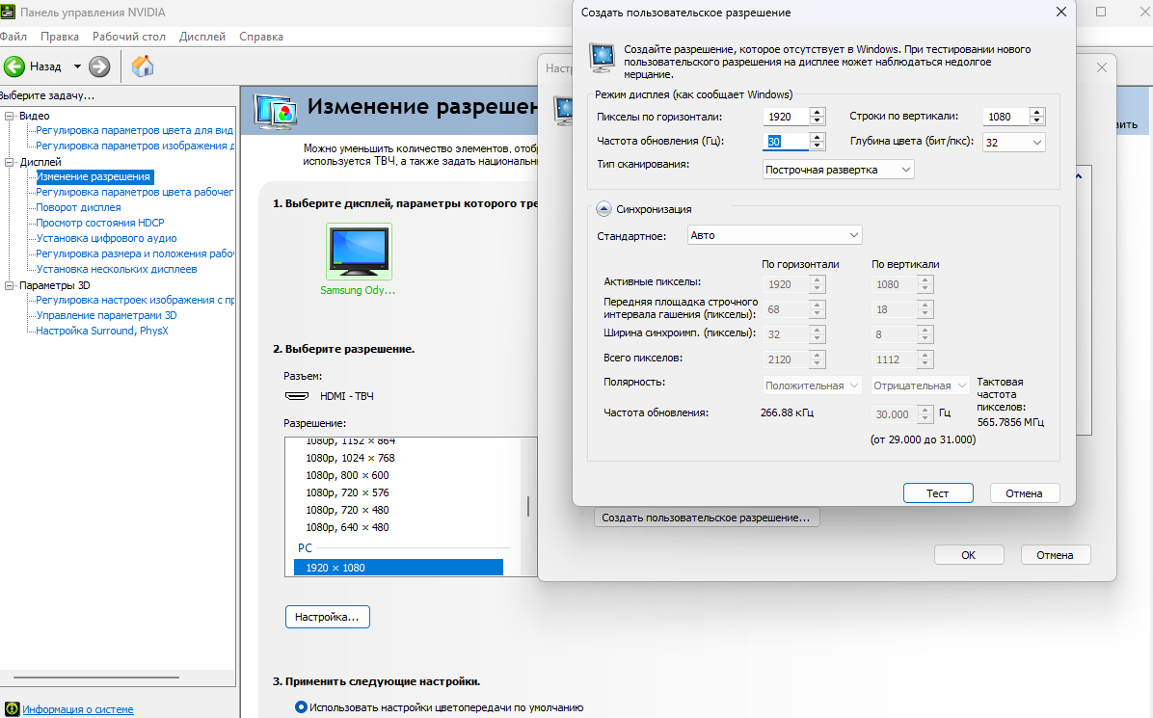Open Настройка Surround, PhysX item
The width and height of the screenshot is (1153, 718).
coord(102,331)
